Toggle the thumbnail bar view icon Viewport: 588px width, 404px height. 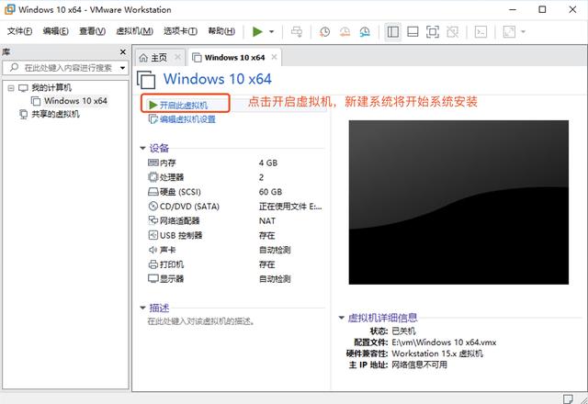[x=413, y=32]
